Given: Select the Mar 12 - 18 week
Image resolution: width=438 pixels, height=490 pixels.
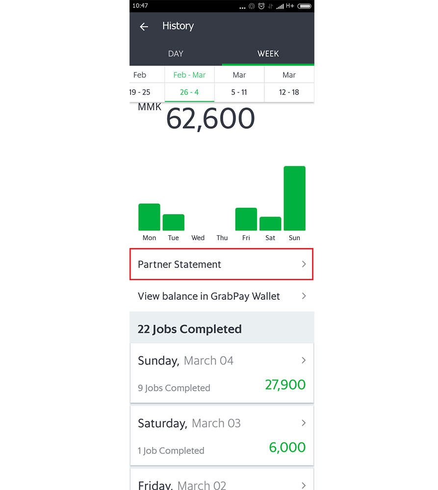Looking at the screenshot, I should coord(289,84).
